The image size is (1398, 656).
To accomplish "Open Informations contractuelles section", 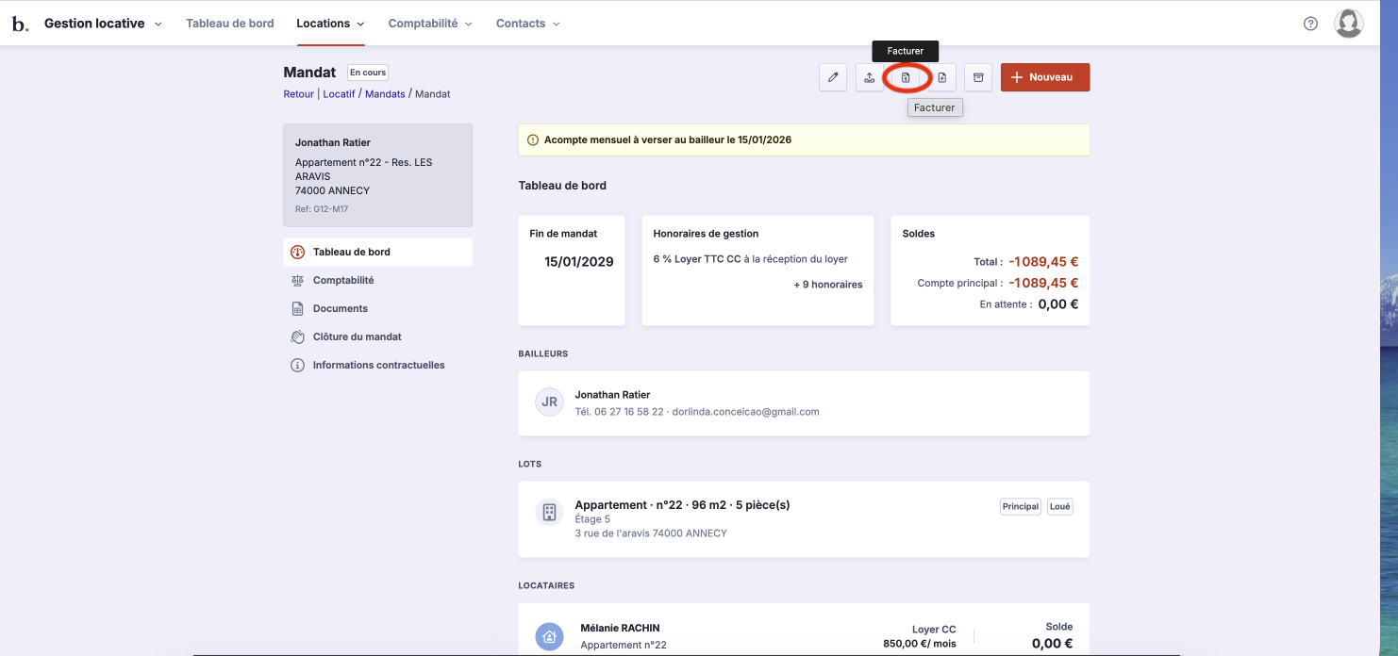I will pos(378,365).
